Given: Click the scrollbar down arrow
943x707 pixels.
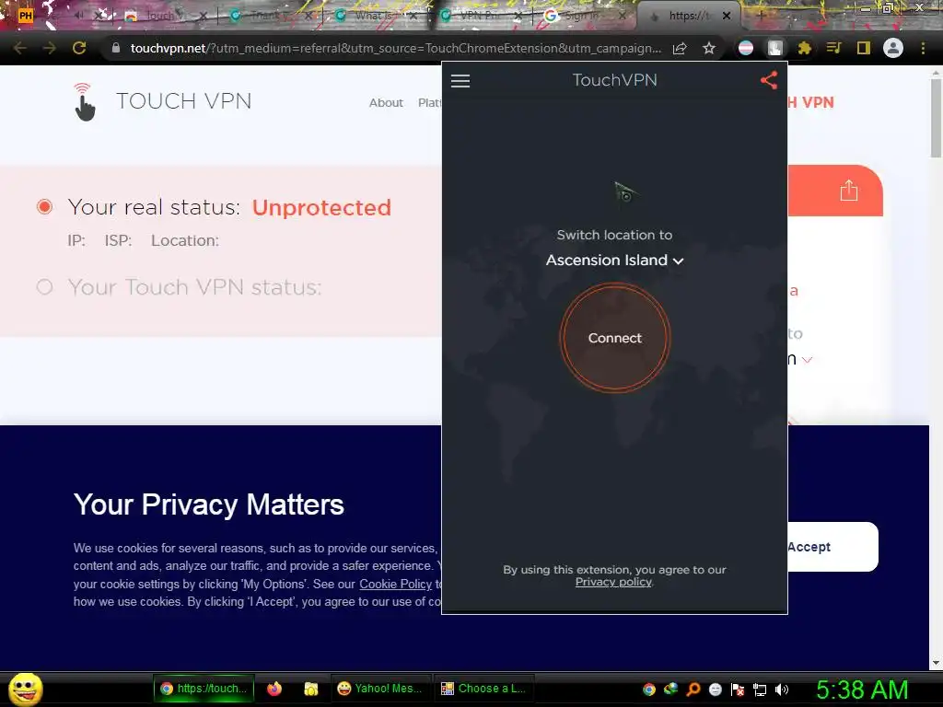Looking at the screenshot, I should [936, 663].
